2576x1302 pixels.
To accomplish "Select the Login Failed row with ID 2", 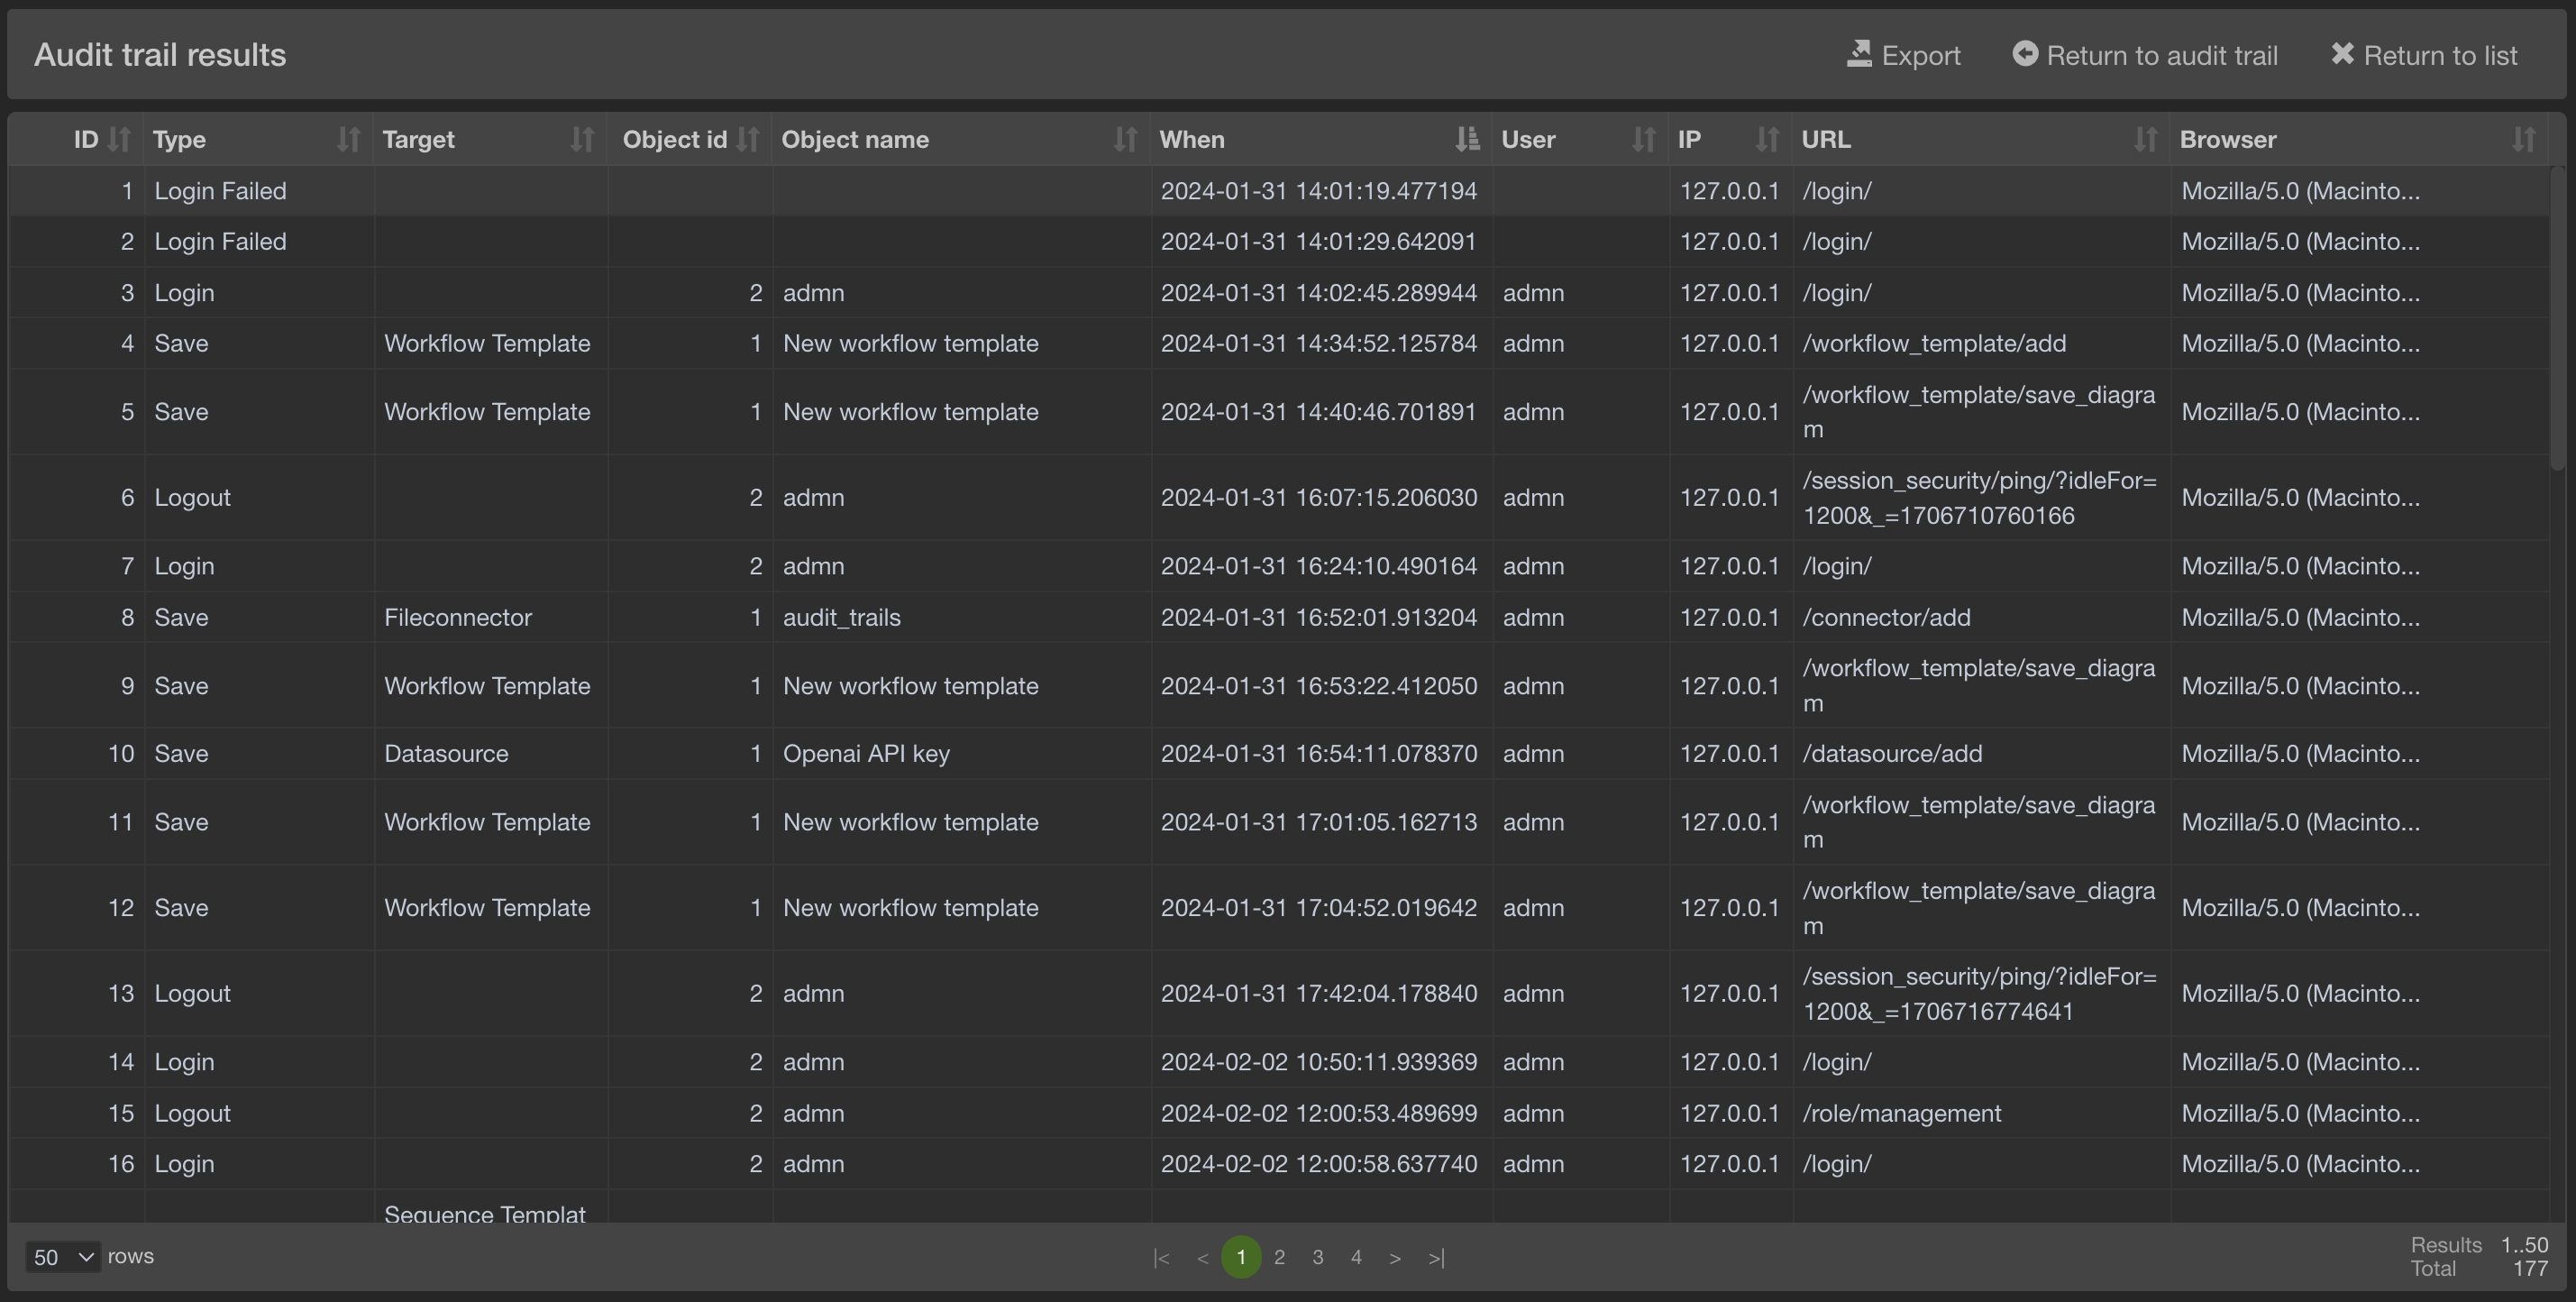I will point(1278,242).
